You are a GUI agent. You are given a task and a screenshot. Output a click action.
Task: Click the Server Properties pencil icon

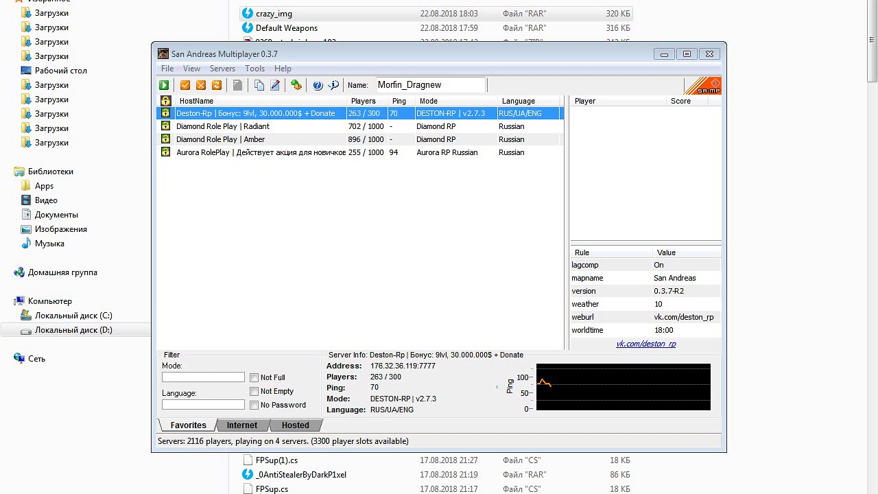(275, 85)
